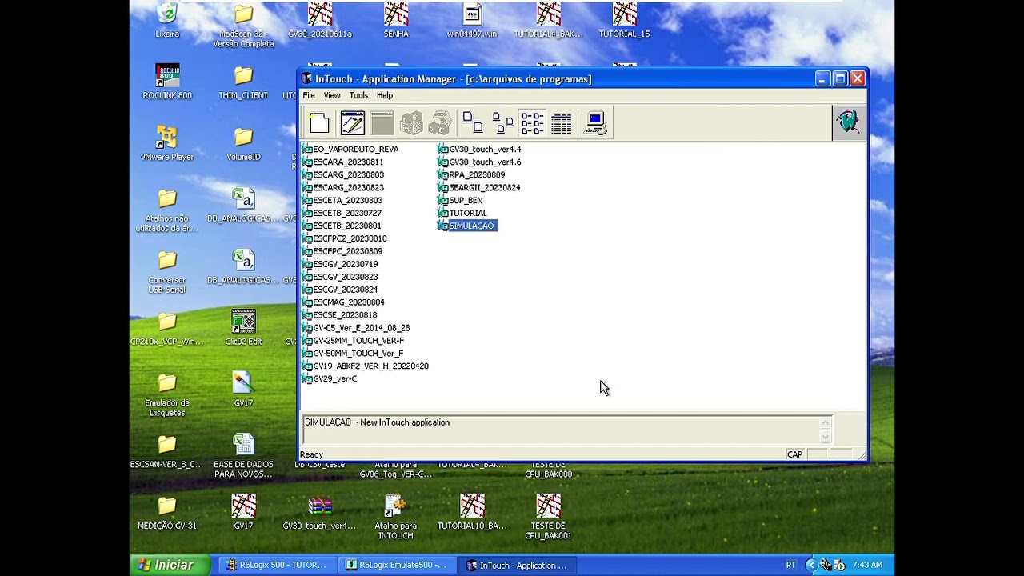Select GV30_touch_ver4.4 in application list
Viewport: 1024px width, 576px height.
(479, 149)
